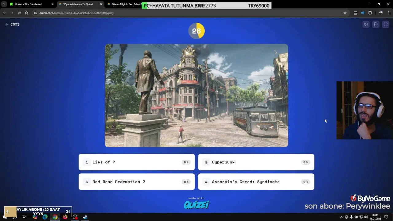Click the game screenshot image
Screen dimensions: 393x221
pos(196,96)
